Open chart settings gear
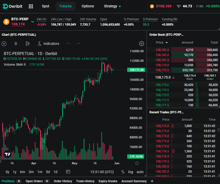 point(141,44)
